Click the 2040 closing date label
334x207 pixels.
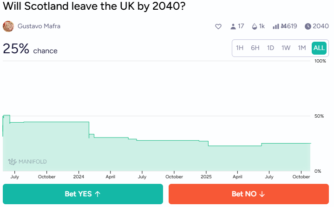(x=321, y=26)
